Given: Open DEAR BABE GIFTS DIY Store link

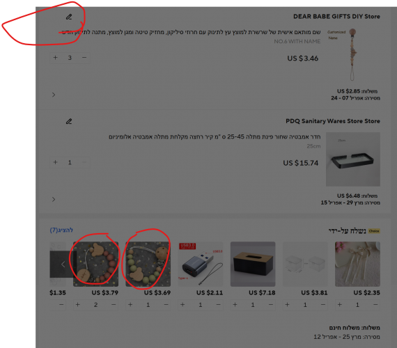Looking at the screenshot, I should 336,17.
